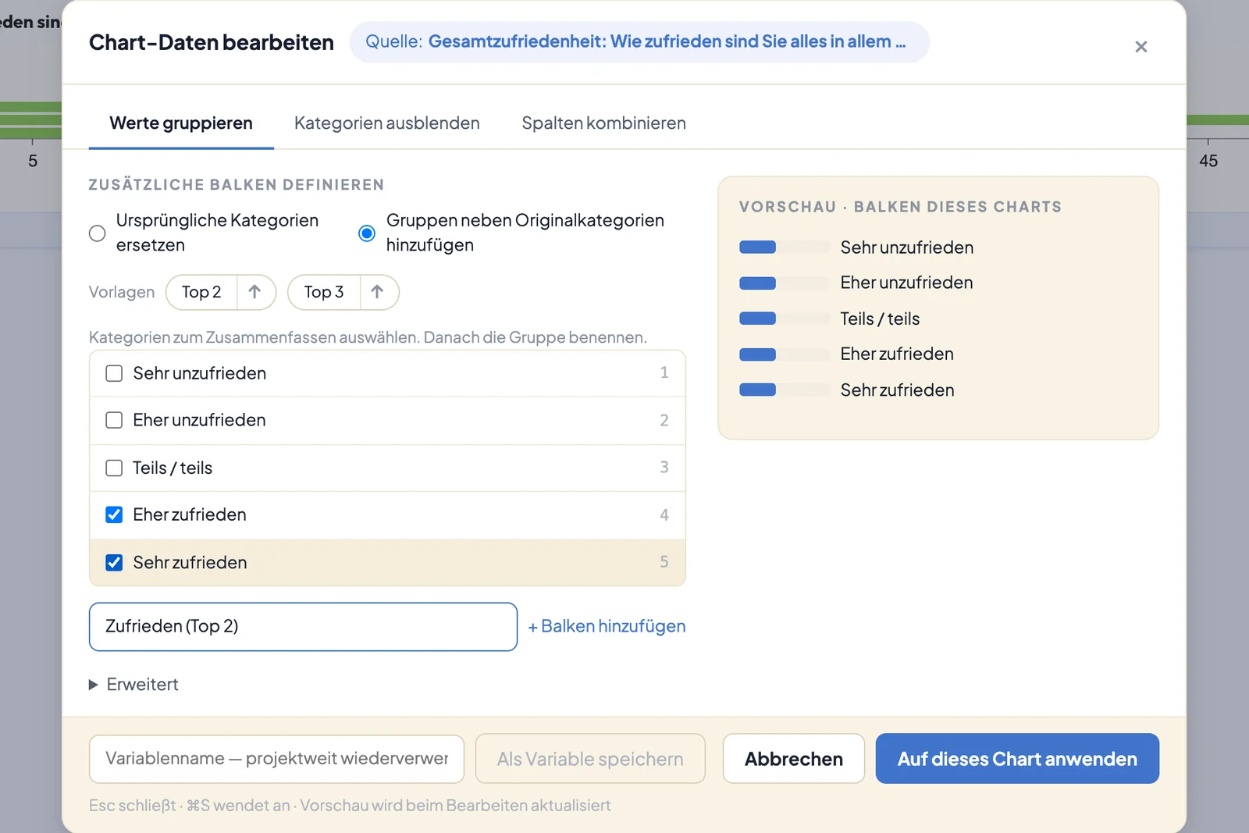Click the 'Vorschau · Balken dieses Charts' heading

click(x=900, y=207)
